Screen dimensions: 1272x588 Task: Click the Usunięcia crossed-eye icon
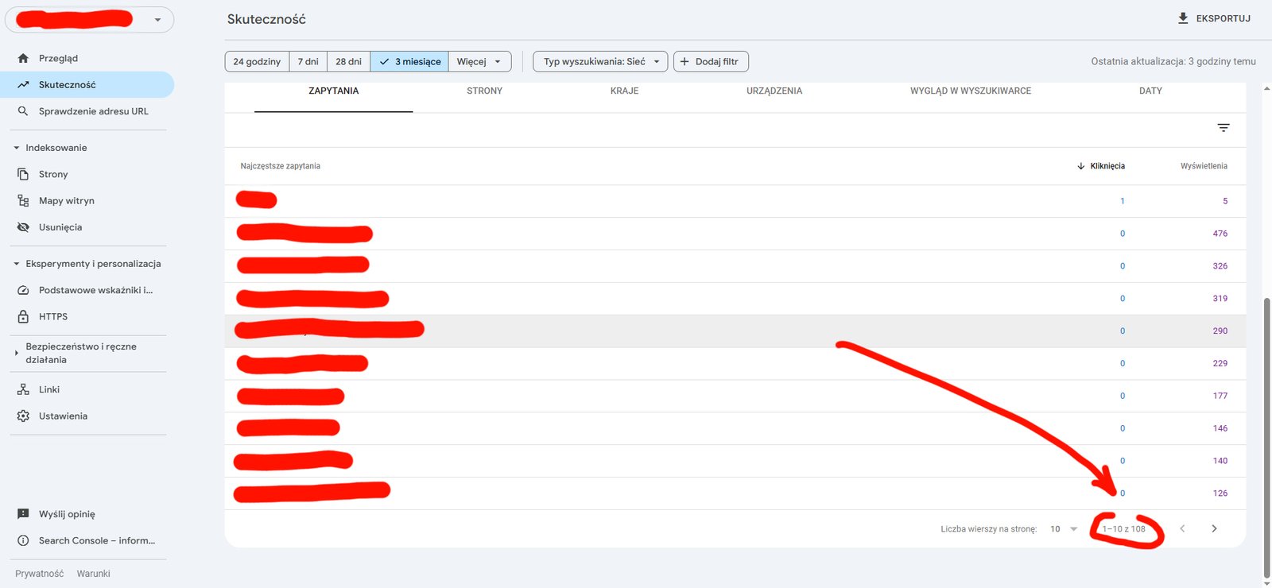[23, 227]
